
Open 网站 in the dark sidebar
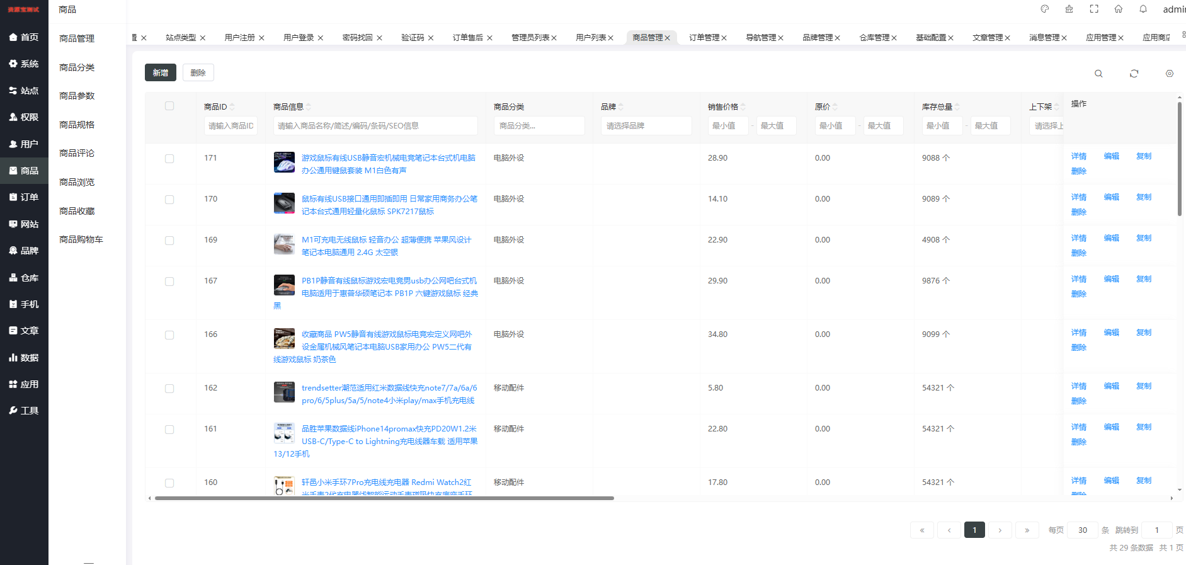point(24,224)
